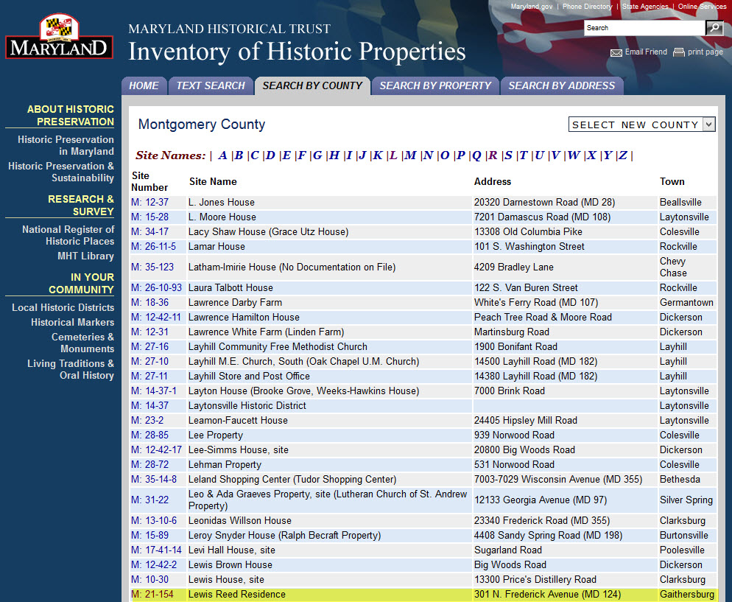Switch to the Text Search tab
Screen dimensions: 732x602
pos(211,85)
